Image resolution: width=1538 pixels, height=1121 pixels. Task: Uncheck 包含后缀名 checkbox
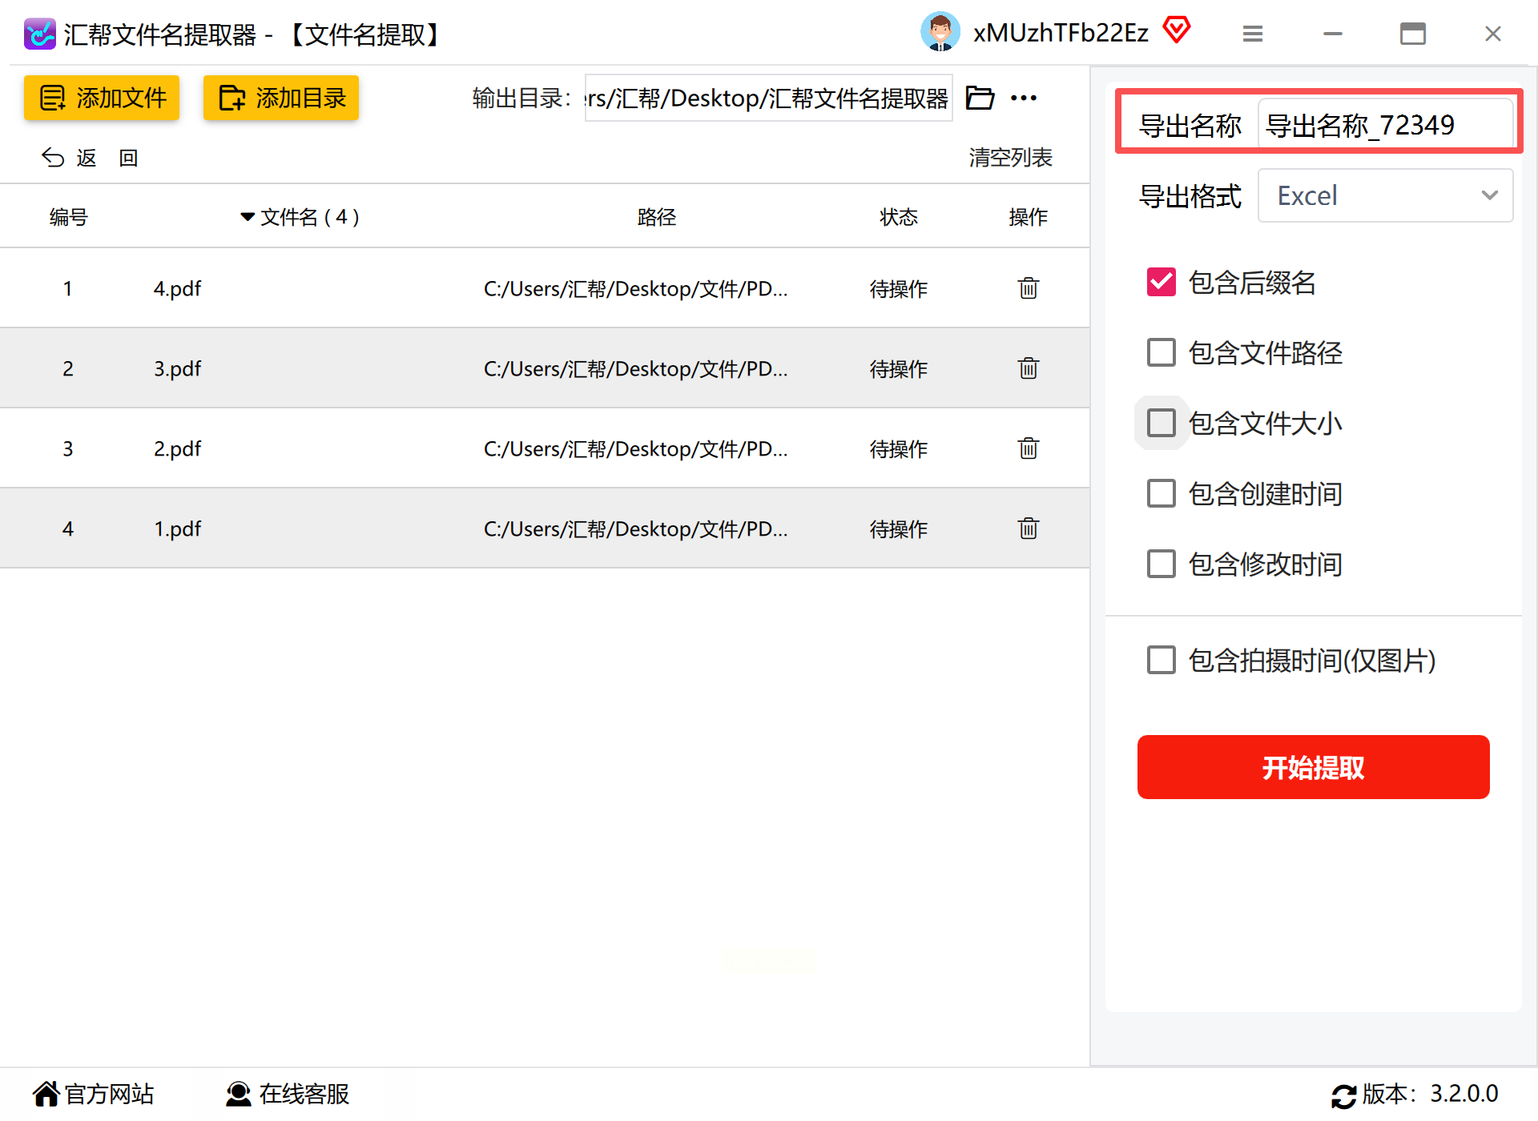[1161, 282]
